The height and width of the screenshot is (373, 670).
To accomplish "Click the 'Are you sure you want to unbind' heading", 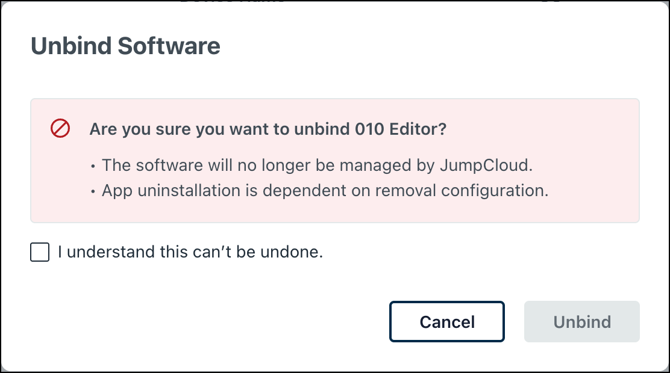I will pyautogui.click(x=268, y=129).
